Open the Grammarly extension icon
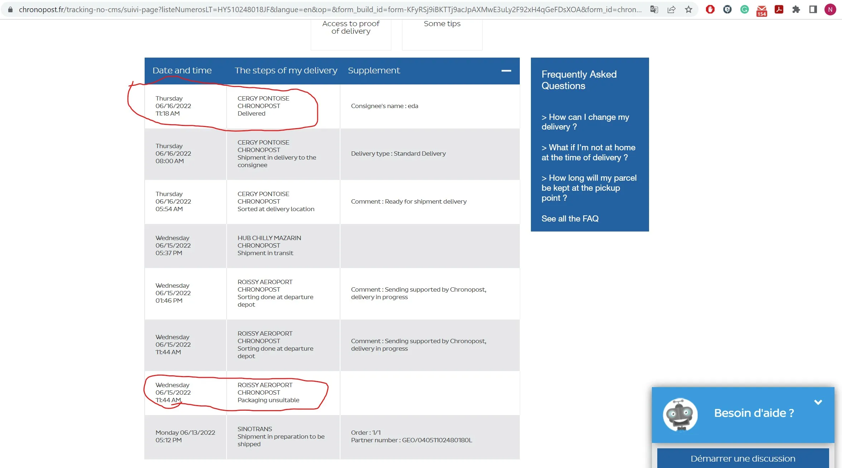The image size is (842, 468). [x=745, y=10]
